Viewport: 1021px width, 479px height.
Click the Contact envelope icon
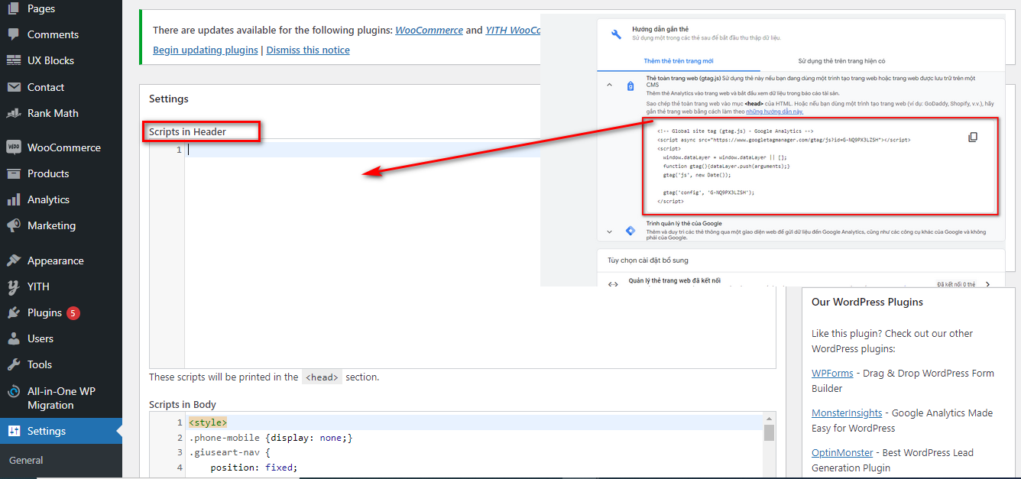click(14, 87)
